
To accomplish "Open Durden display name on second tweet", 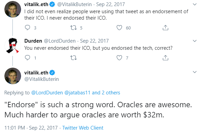I will pos(33,41).
